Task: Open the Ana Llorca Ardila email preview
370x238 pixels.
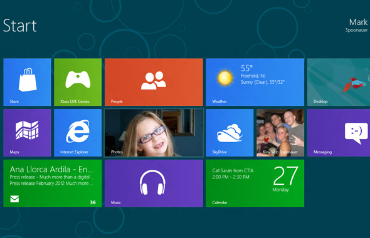Action: click(x=53, y=184)
